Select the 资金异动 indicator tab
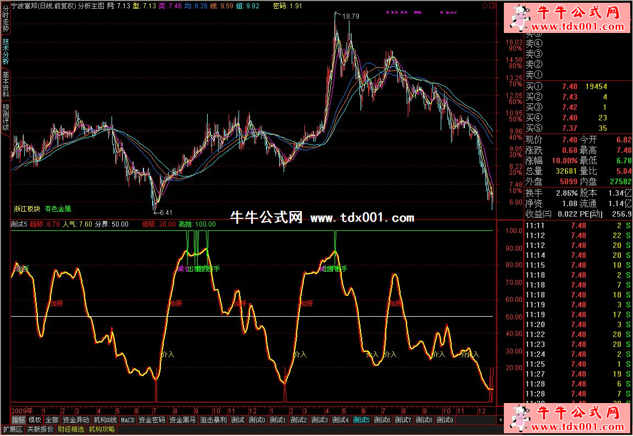The image size is (633, 436). click(75, 420)
